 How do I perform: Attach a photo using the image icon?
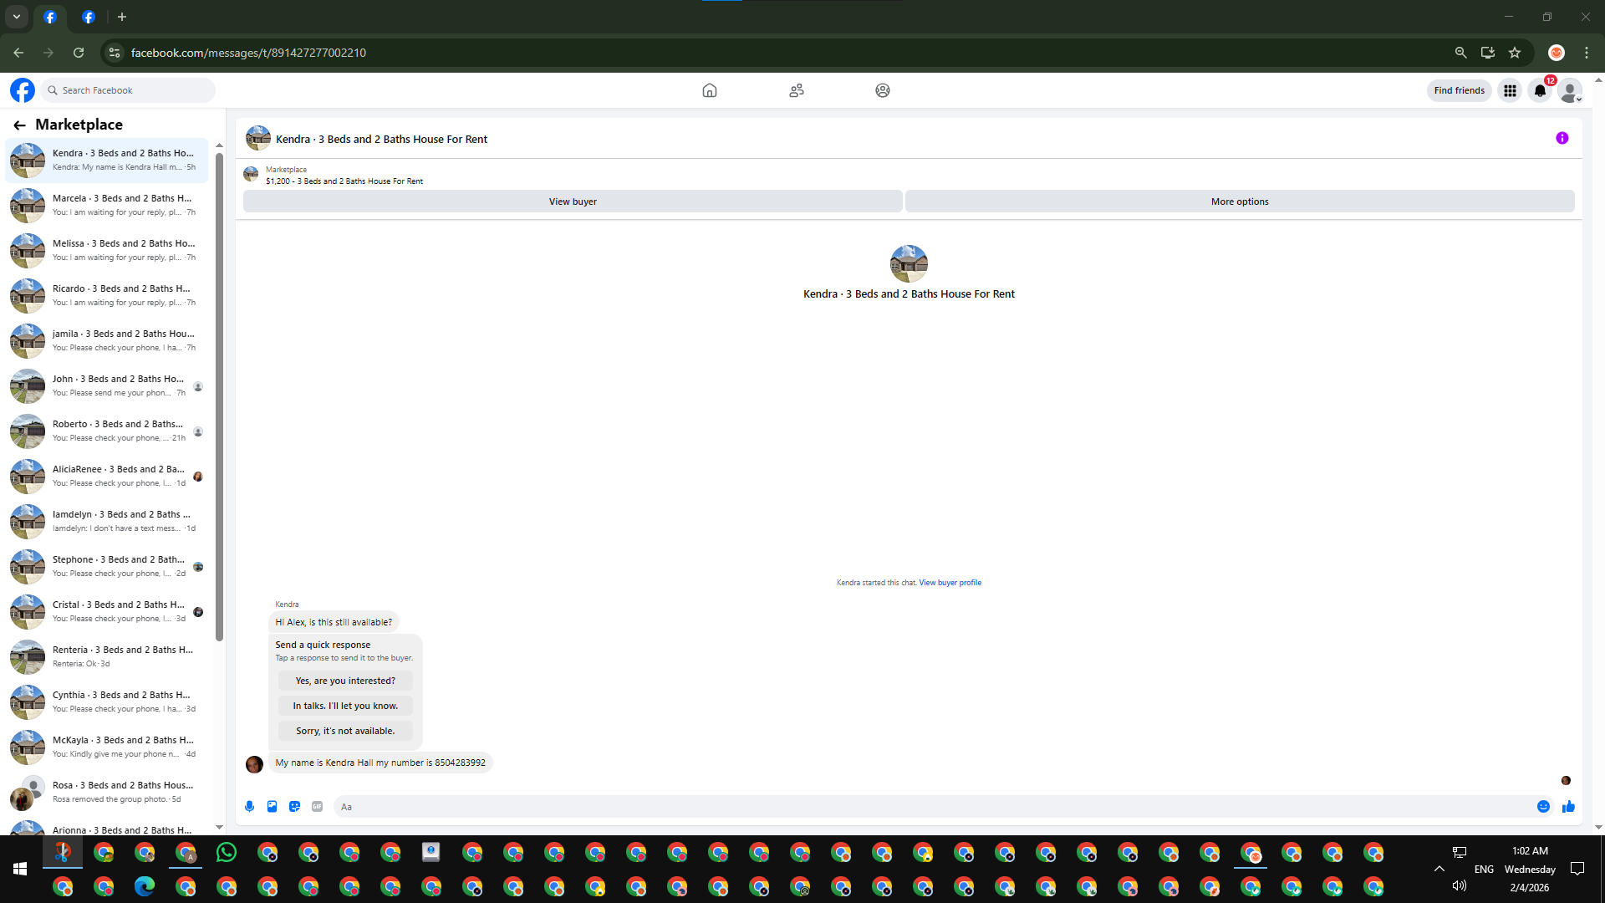(x=272, y=807)
